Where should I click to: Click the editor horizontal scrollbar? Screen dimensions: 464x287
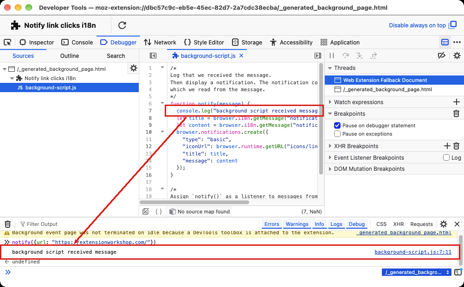[x=194, y=202]
